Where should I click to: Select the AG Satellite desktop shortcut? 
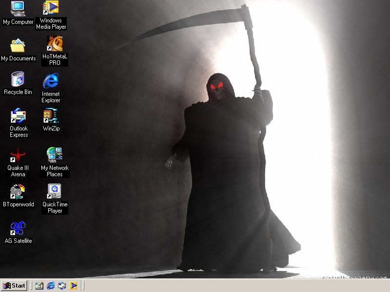(x=18, y=228)
